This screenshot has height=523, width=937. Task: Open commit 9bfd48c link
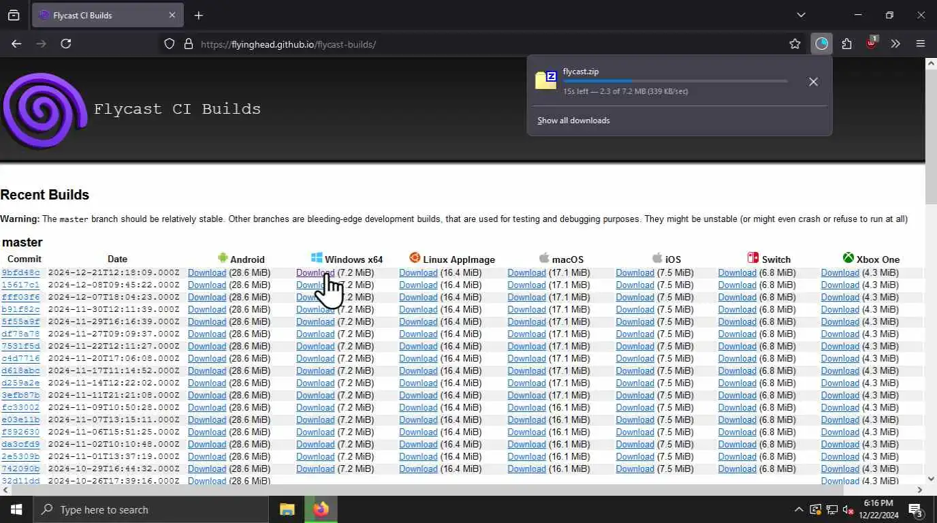[20, 272]
